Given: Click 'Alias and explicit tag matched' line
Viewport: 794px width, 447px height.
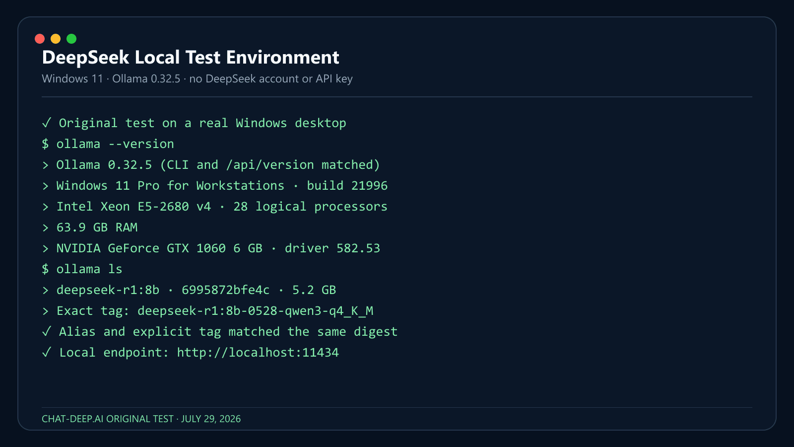Looking at the screenshot, I should [x=220, y=332].
